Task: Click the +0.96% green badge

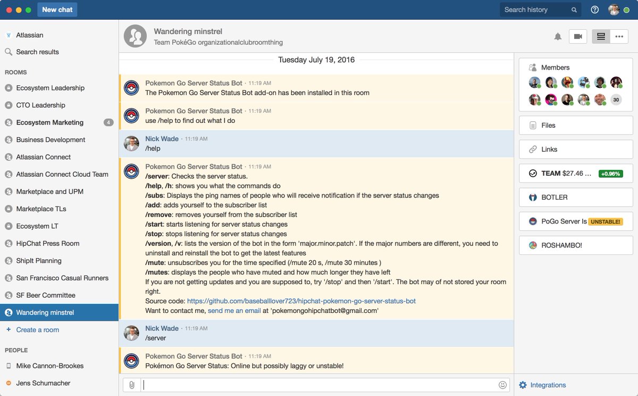Action: coord(610,174)
